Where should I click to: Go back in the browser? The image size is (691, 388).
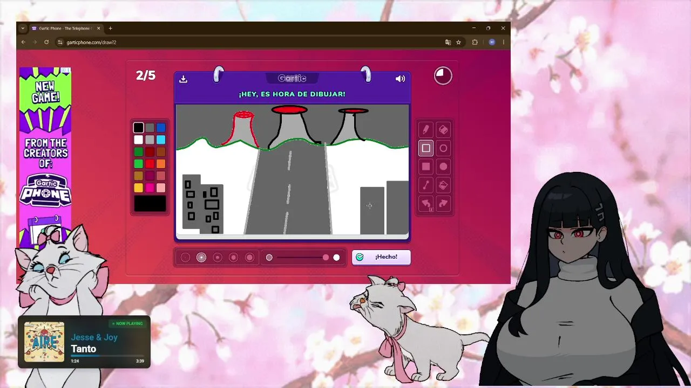(x=23, y=42)
